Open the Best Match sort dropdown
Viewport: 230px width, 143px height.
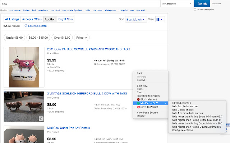click(136, 19)
